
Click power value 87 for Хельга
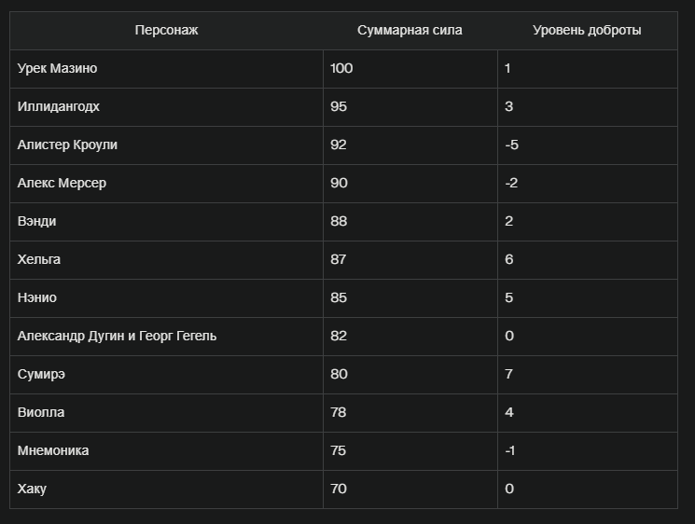pos(339,259)
